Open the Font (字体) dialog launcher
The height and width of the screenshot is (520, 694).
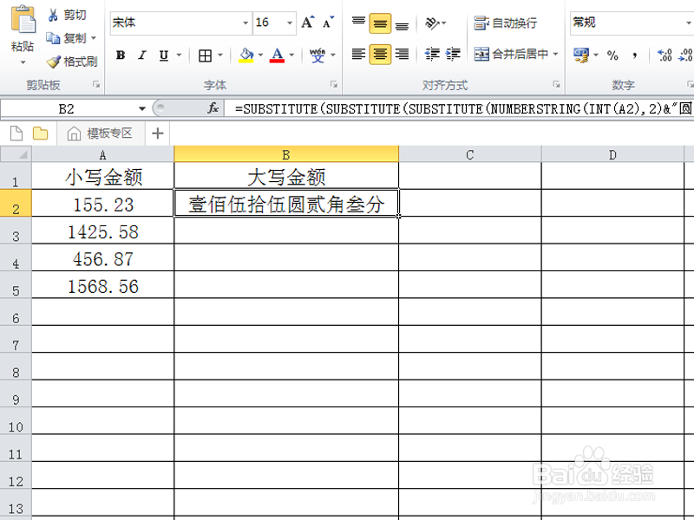coord(334,84)
